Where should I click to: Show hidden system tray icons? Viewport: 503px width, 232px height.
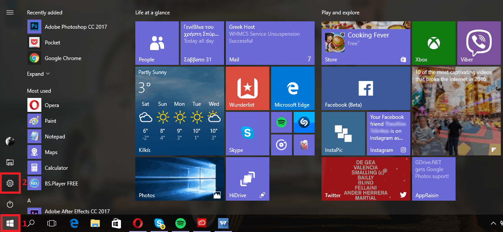point(493,223)
